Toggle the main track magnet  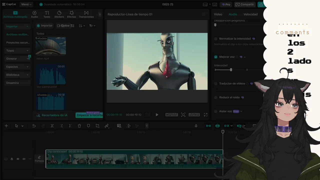click(x=208, y=126)
